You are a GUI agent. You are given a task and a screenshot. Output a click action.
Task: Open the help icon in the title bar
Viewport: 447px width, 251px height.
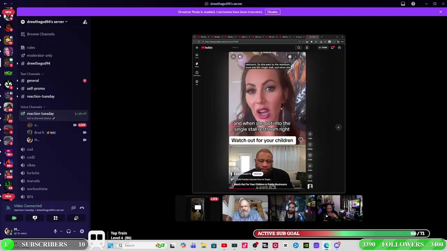pos(413,4)
